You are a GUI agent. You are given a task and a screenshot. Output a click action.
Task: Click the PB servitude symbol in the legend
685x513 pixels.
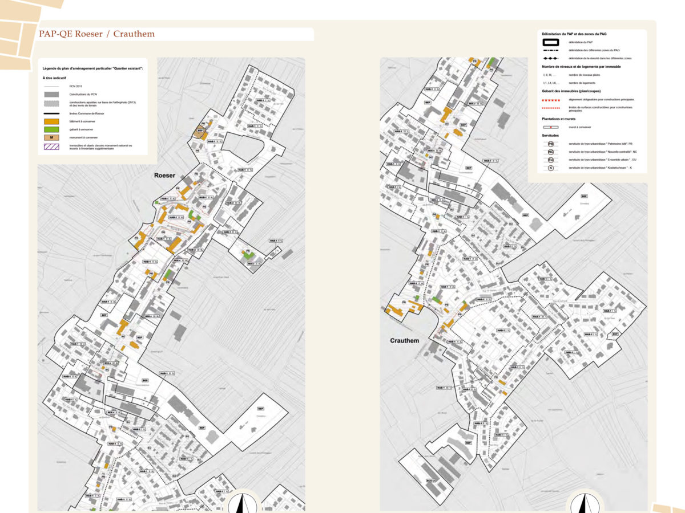point(551,144)
